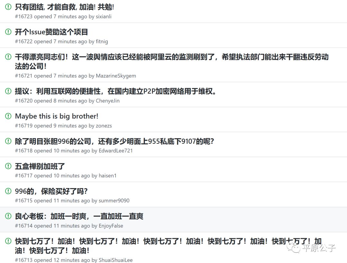Click open-issue icon beside #16722 row
Screen dimensions: 347x263
pos(8,32)
